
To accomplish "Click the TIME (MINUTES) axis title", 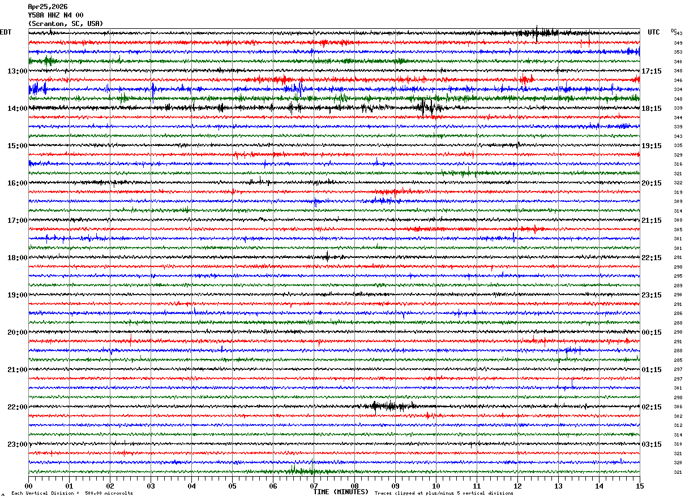I will click(341, 491).
